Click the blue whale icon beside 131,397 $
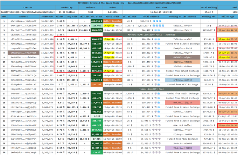Screen dimensions: 238x155 click(x=159, y=85)
